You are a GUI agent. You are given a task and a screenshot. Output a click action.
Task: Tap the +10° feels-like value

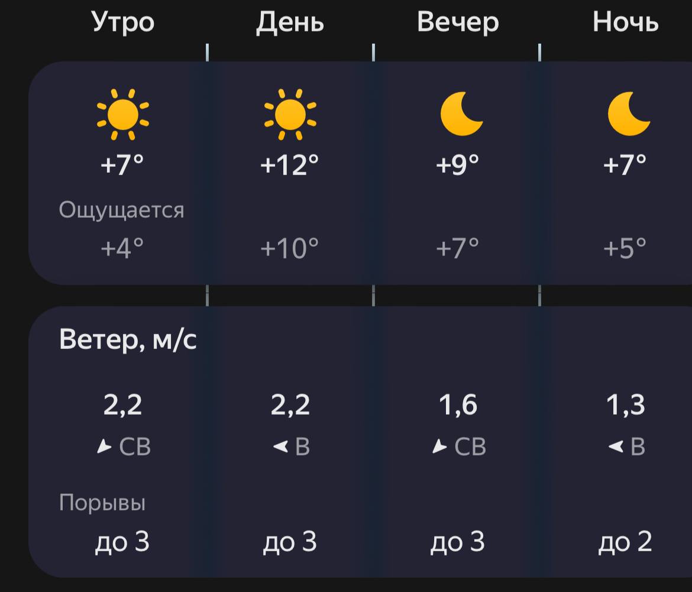click(290, 248)
